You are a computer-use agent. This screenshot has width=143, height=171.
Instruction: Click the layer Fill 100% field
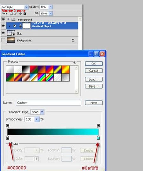[x=44, y=13]
